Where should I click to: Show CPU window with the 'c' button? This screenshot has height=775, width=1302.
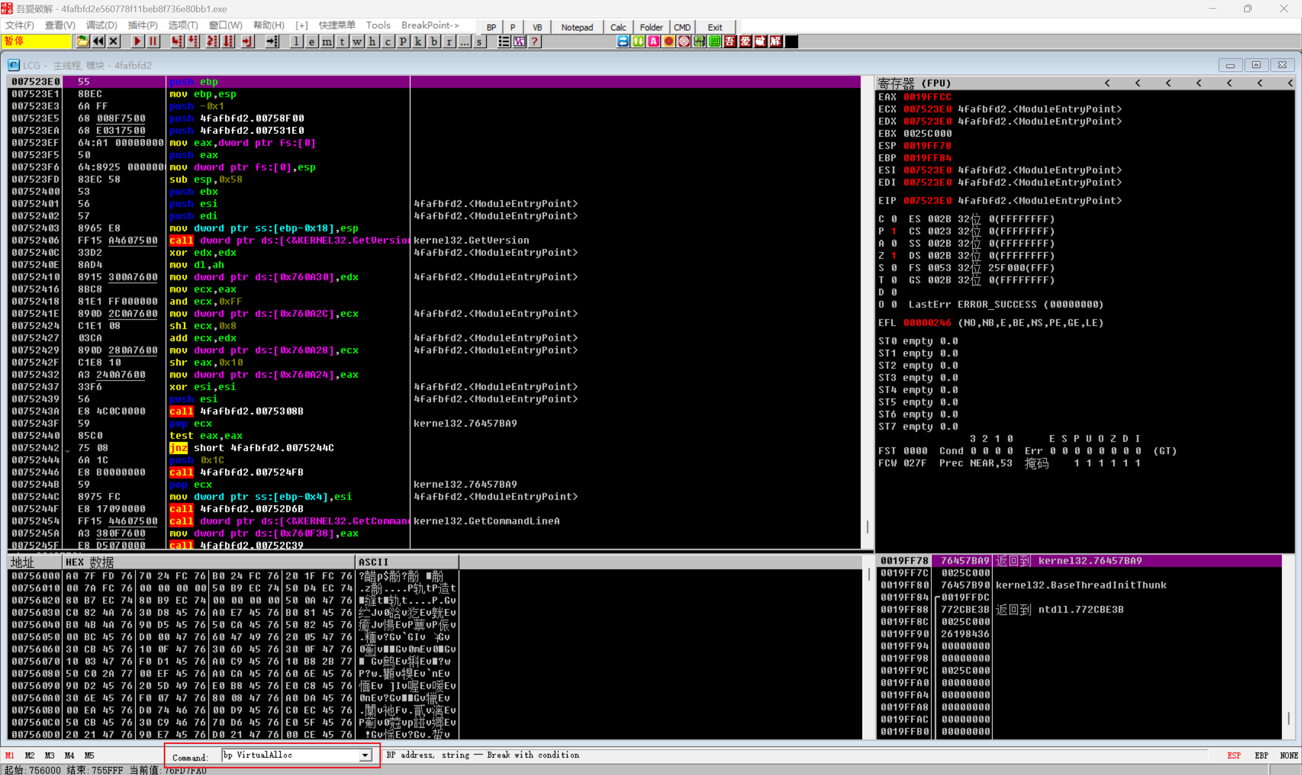pyautogui.click(x=388, y=41)
